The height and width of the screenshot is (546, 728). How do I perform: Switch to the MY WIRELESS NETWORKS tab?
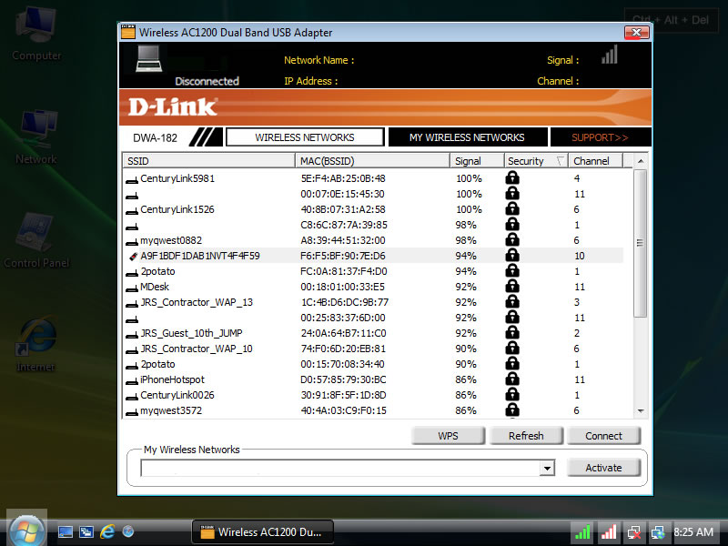click(x=467, y=137)
